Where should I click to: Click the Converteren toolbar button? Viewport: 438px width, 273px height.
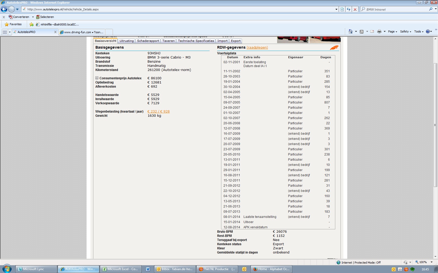(x=19, y=17)
